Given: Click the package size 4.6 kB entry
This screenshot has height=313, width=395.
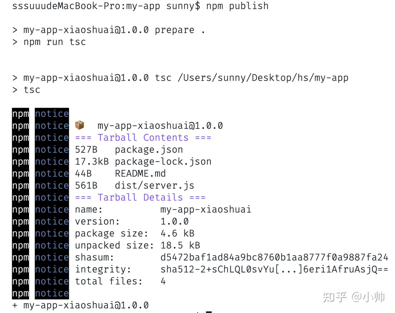Looking at the screenshot, I should point(177,233).
